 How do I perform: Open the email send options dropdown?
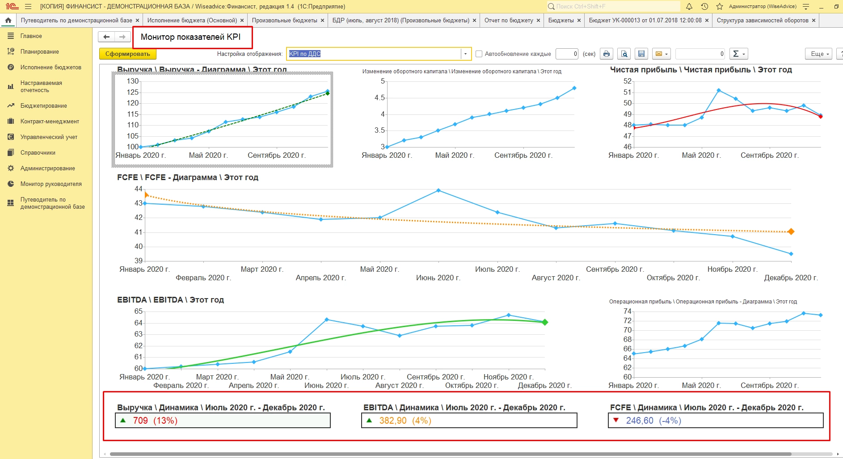662,54
